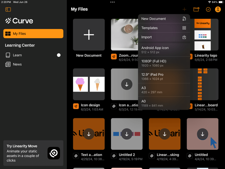Tap the three-dot multitasking indicator
Screen dimensions: 225x169
[x=112, y=2]
